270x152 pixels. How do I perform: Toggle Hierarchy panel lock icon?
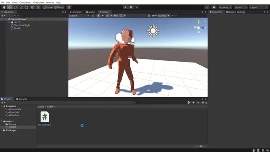click(x=63, y=12)
